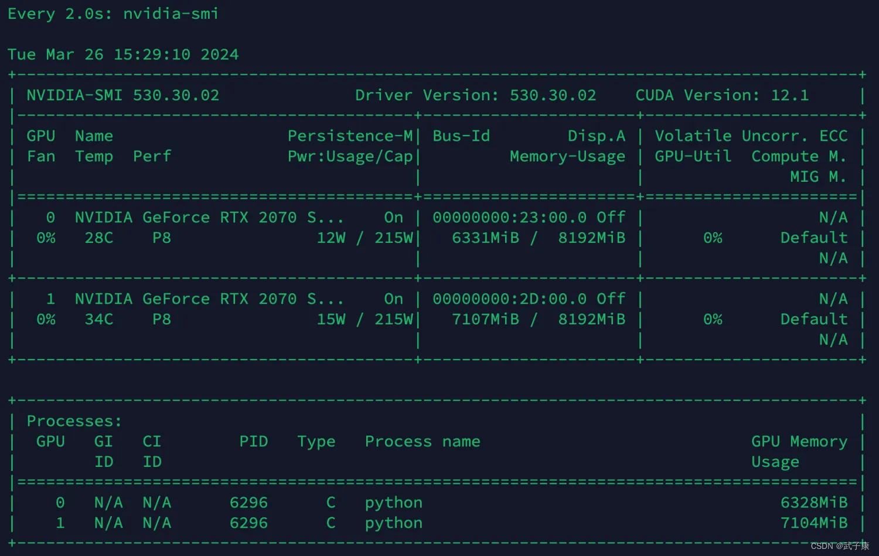Click the 'Temp' column header
This screenshot has width=879, height=556.
94,157
